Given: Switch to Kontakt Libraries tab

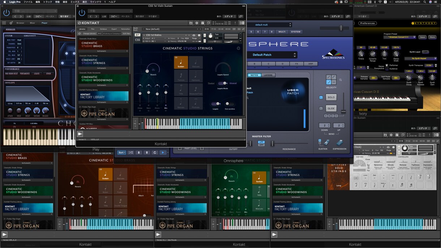Looking at the screenshot, I should [82, 29].
